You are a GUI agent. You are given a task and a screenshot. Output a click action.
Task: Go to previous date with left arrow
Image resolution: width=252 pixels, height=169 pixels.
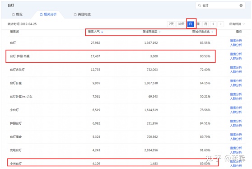(213, 24)
